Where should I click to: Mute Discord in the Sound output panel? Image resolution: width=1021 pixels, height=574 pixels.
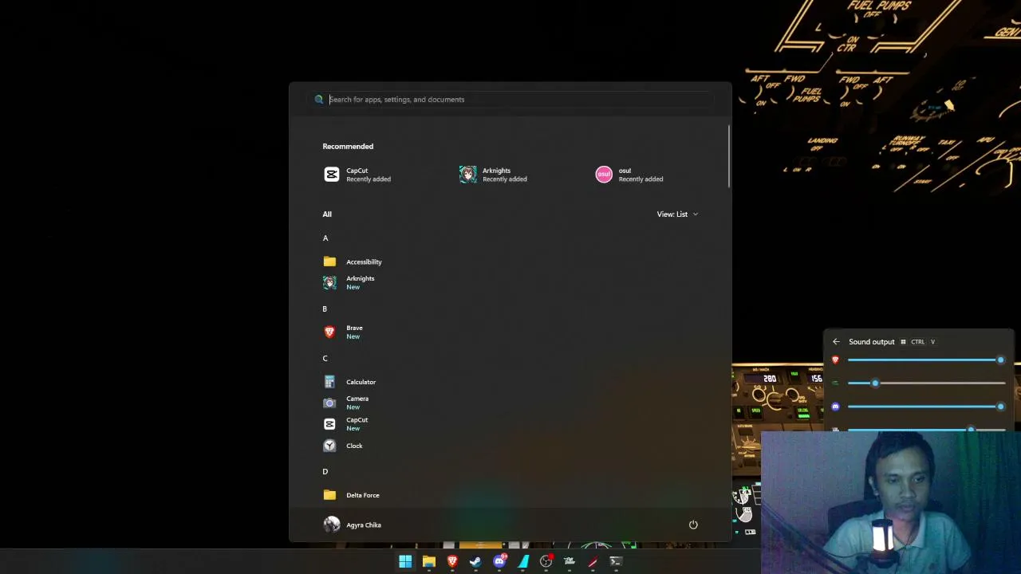[835, 407]
